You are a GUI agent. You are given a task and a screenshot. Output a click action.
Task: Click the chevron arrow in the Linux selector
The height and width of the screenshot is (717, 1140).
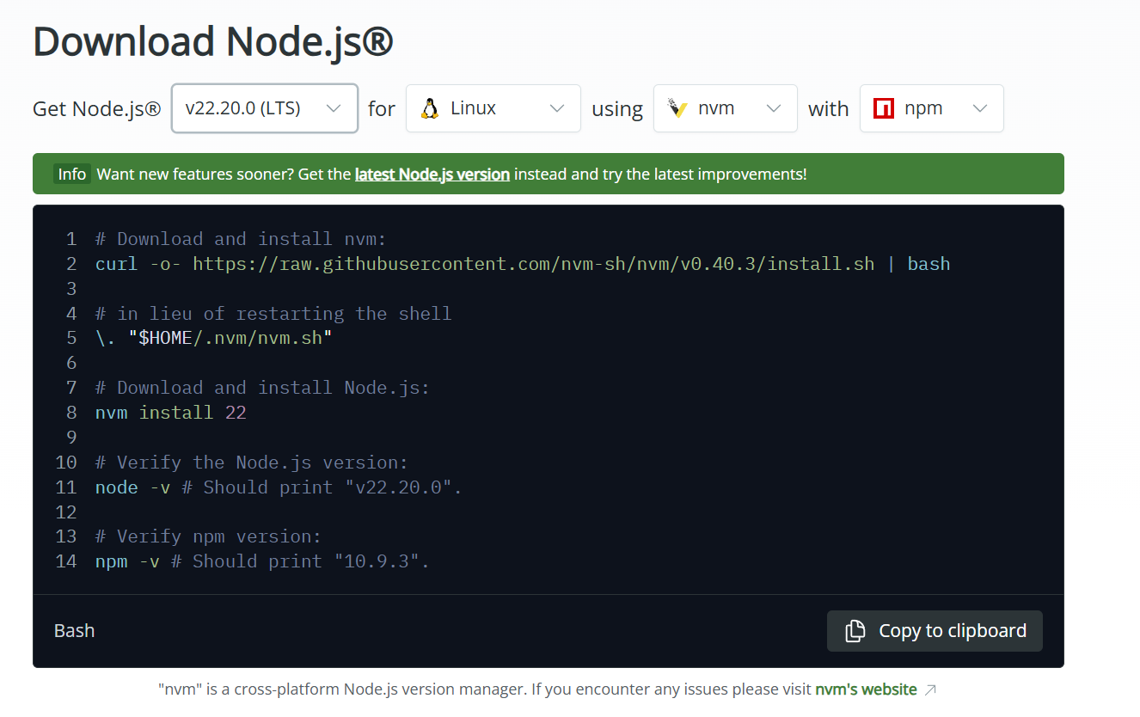click(557, 108)
